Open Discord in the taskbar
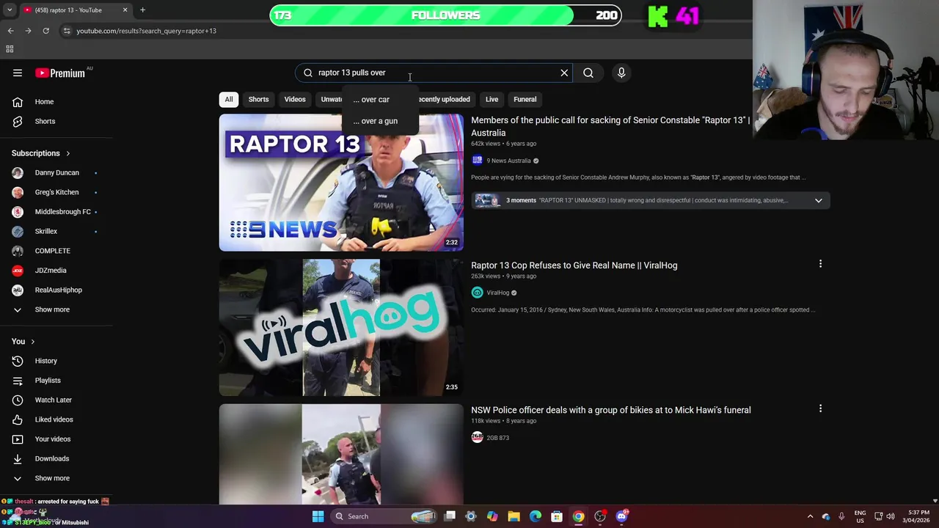Image resolution: width=939 pixels, height=528 pixels. (622, 516)
